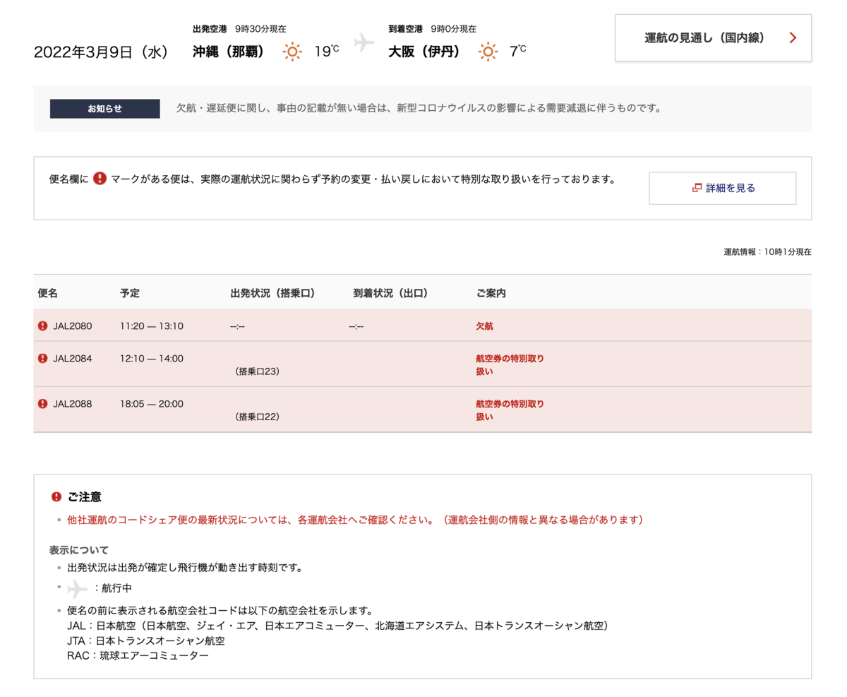Click the sunny weather icon for 大阪（伊丹）

pyautogui.click(x=487, y=52)
